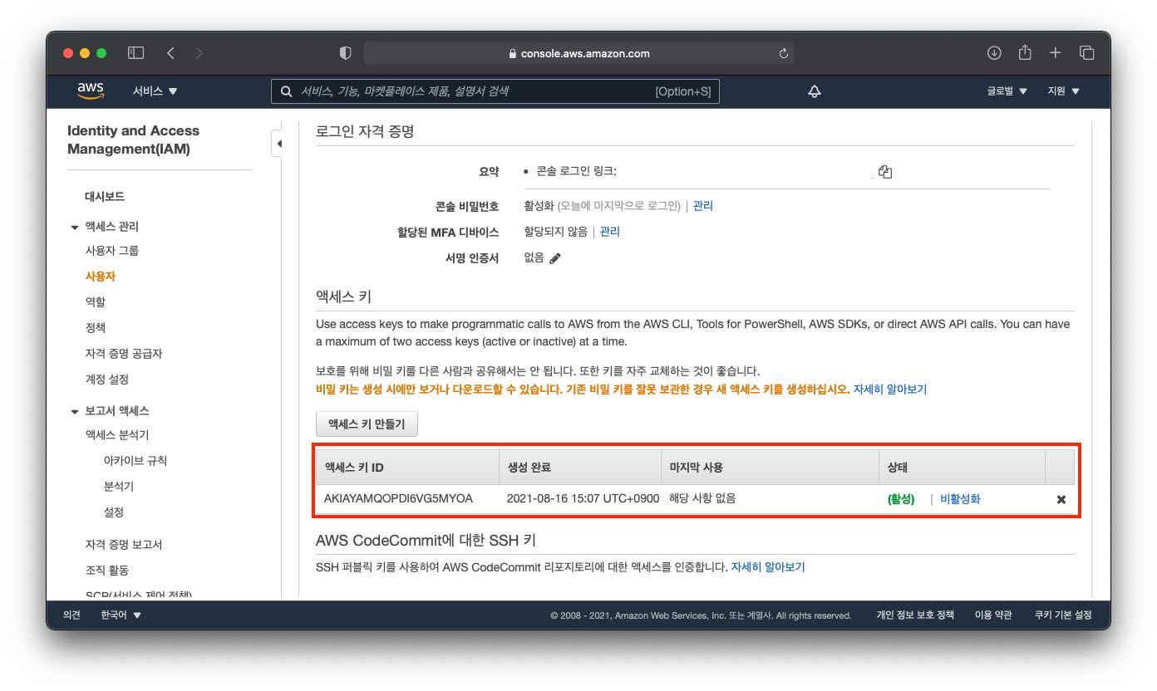
Task: Reload the page with refresh icon
Action: [783, 53]
